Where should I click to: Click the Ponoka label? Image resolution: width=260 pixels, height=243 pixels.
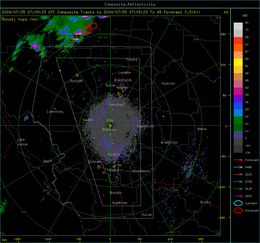pos(132,60)
